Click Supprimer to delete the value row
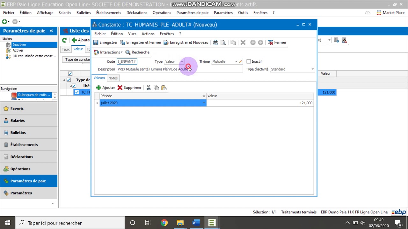This screenshot has width=408, height=229. 129,87
